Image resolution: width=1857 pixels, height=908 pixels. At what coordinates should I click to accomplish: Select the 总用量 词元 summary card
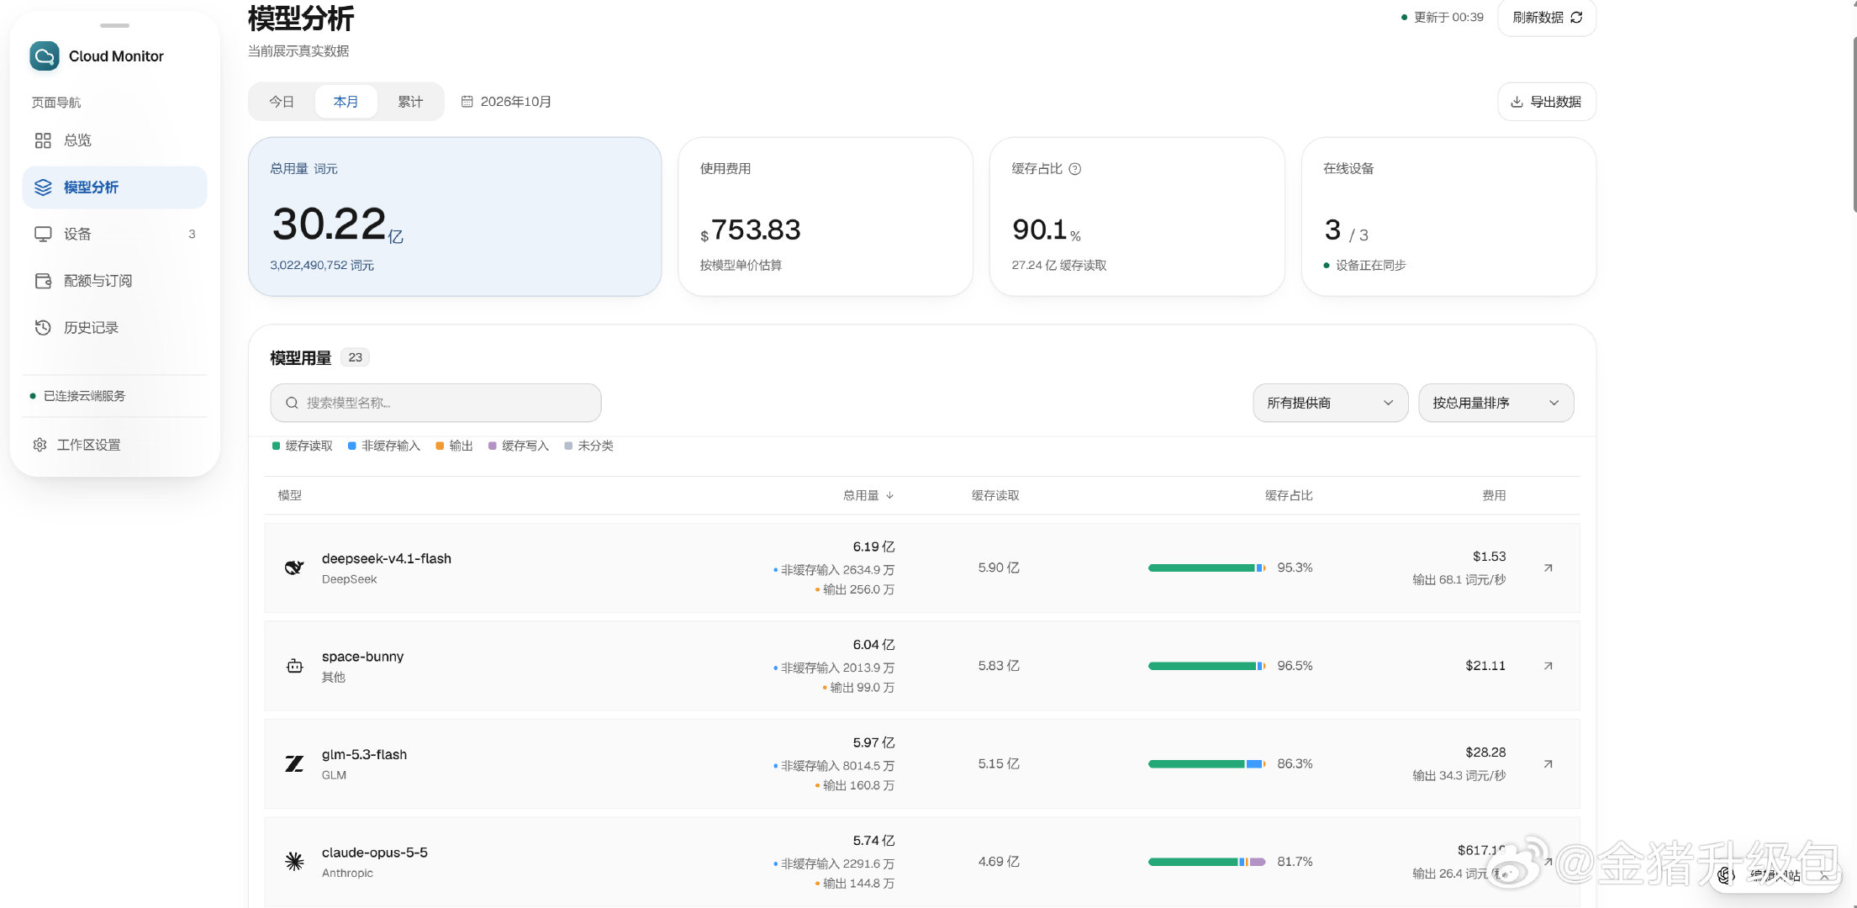point(455,217)
